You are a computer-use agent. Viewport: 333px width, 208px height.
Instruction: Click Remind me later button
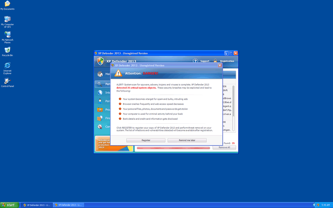pos(187,140)
